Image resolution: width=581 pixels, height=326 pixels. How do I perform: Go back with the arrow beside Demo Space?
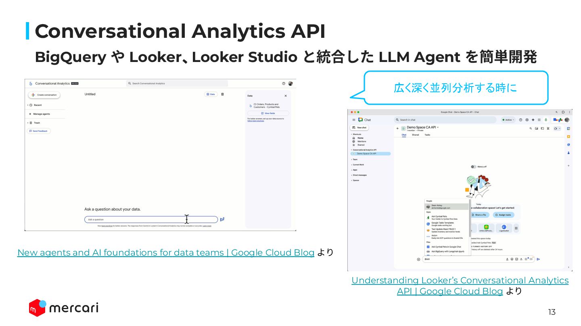(x=397, y=128)
